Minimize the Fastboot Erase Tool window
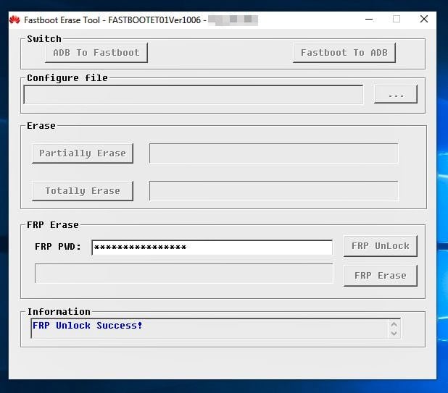Screen dimensions: 448x393 click(x=369, y=20)
